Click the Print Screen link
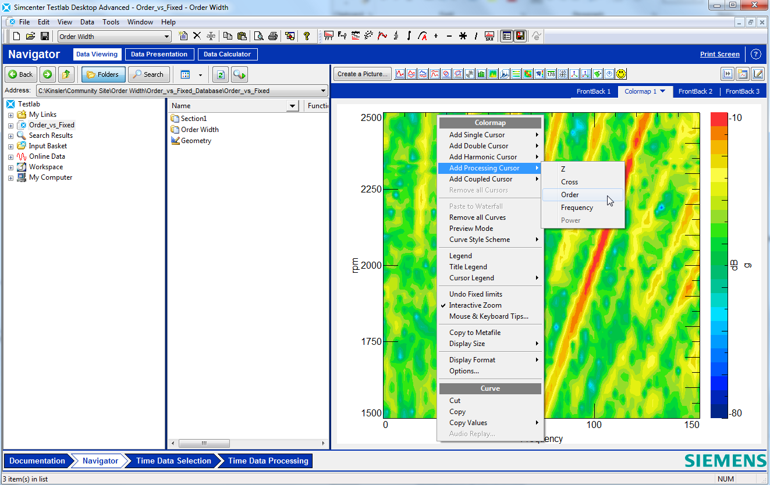Viewport: 770px width, 485px height. click(720, 54)
